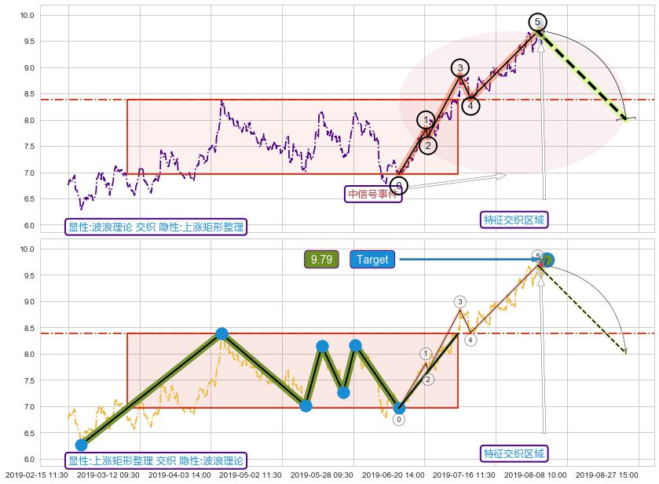Image resolution: width=659 pixels, height=484 pixels.
Task: Click small wave marker 3 in the bottom chart
Action: point(459,302)
